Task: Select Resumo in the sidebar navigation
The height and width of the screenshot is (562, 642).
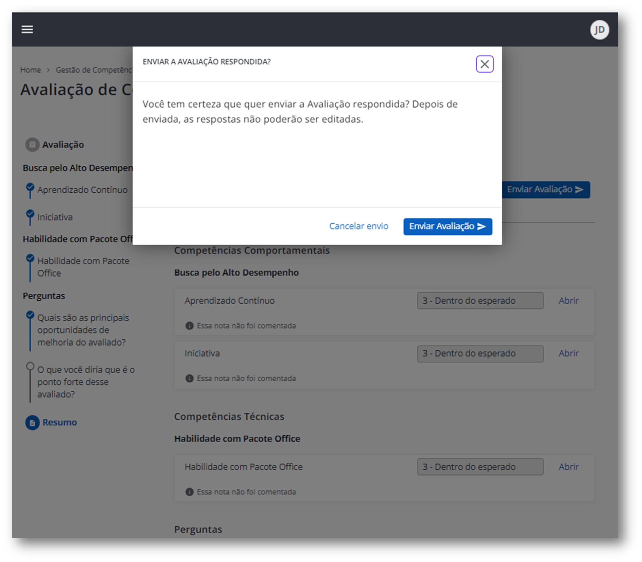Action: (59, 423)
